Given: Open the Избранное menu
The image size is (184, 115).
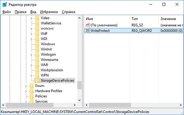Looking at the screenshot, I should tap(49, 12).
